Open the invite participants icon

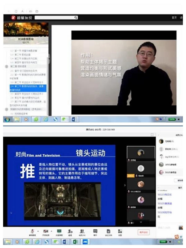pos(70,231)
